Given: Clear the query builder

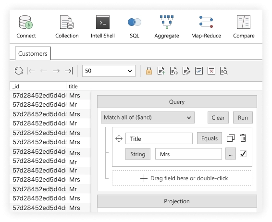Looking at the screenshot, I should point(218,118).
